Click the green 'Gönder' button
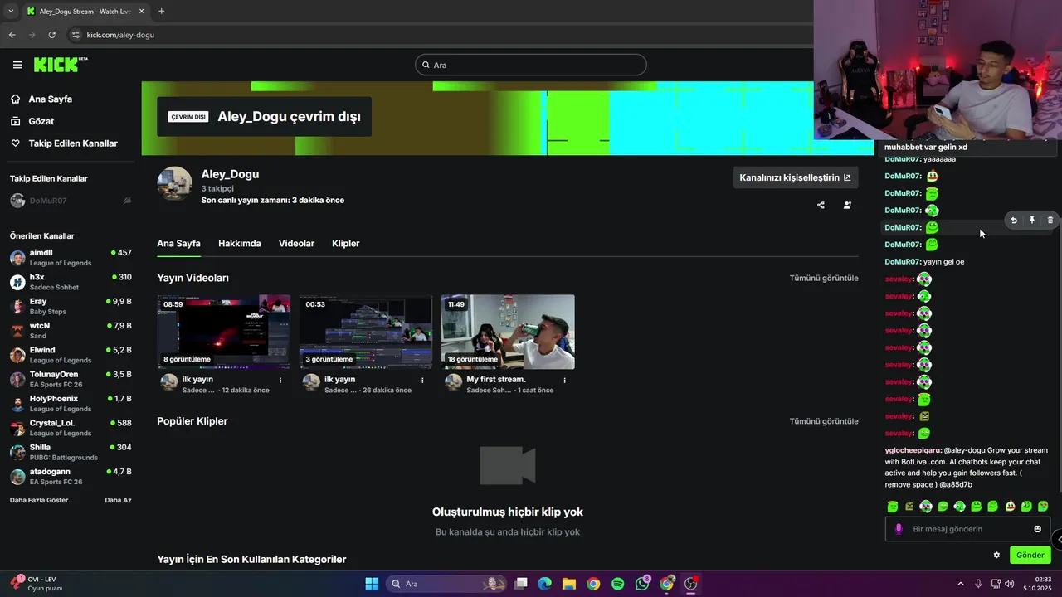The image size is (1062, 597). (x=1030, y=555)
